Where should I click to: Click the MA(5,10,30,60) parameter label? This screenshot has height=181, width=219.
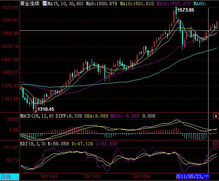coord(66,3)
